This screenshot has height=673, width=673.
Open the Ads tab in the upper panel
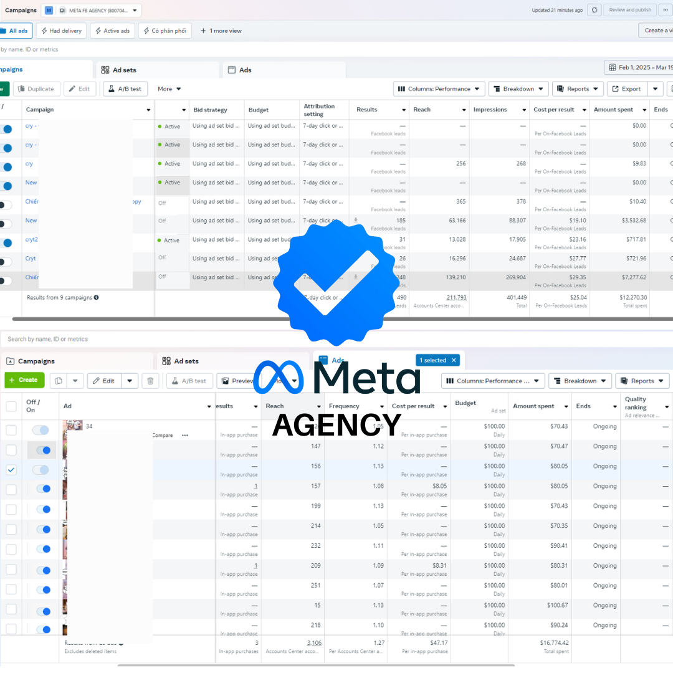284,70
